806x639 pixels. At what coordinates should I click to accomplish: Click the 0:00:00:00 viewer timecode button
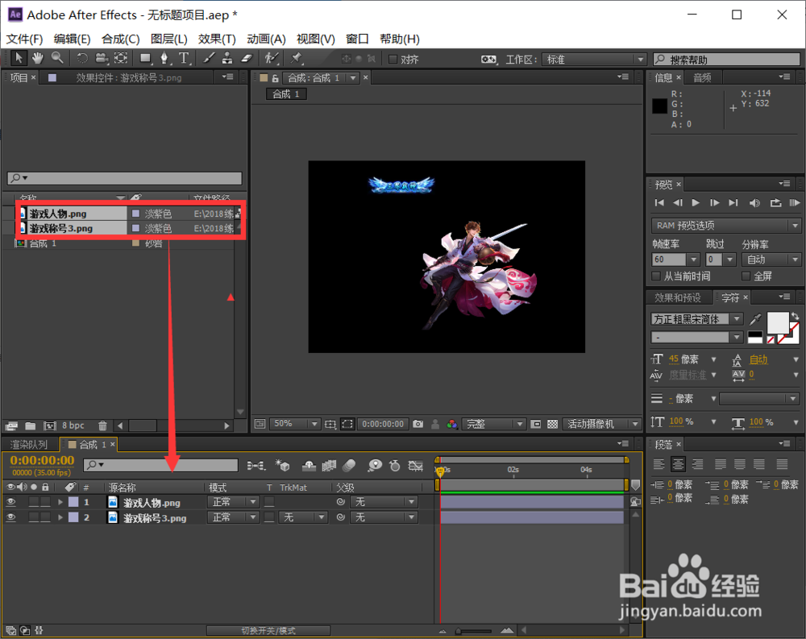[383, 424]
